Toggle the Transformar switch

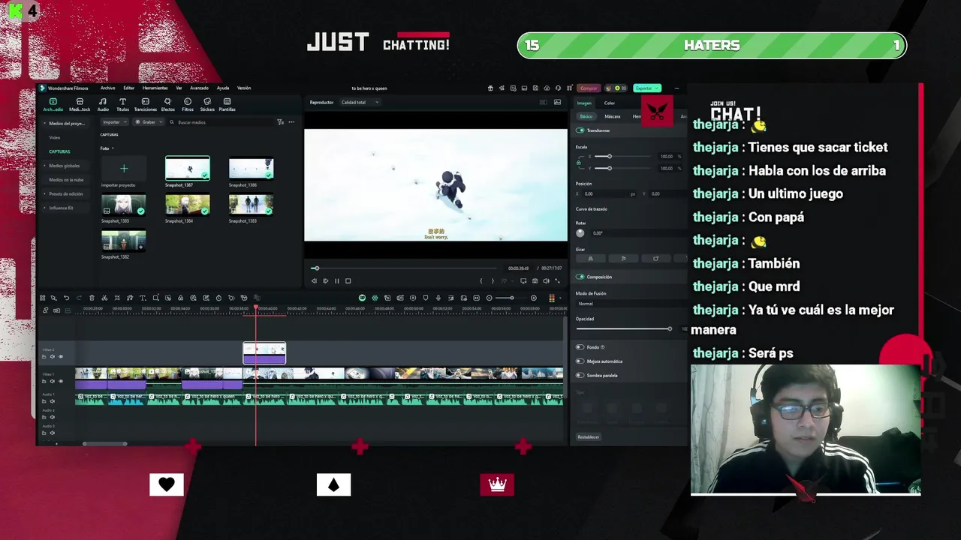click(x=580, y=130)
